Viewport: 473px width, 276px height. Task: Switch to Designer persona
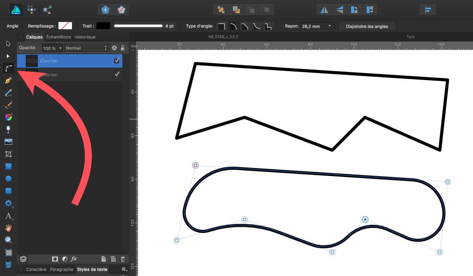pos(16,10)
